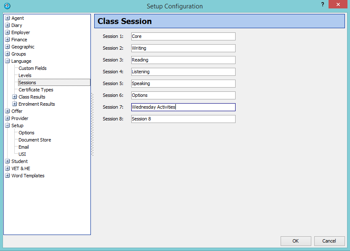Focus the Session 8 text field
Viewport: 350px width, 251px height.
pos(183,119)
